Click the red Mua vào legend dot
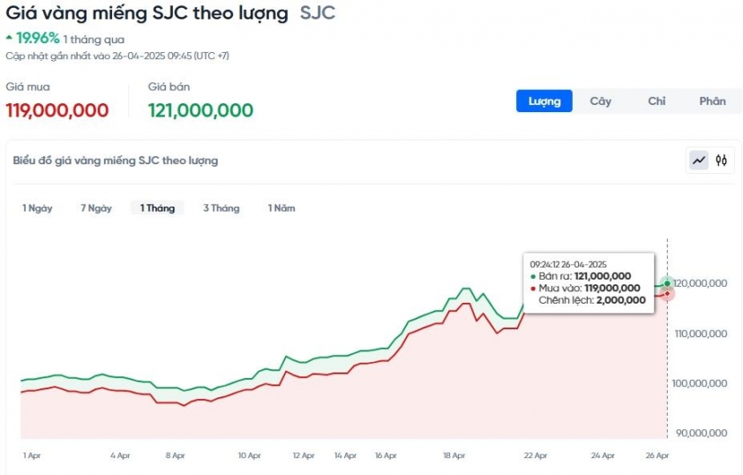Screen dimensions: 743x475 coord(533,288)
